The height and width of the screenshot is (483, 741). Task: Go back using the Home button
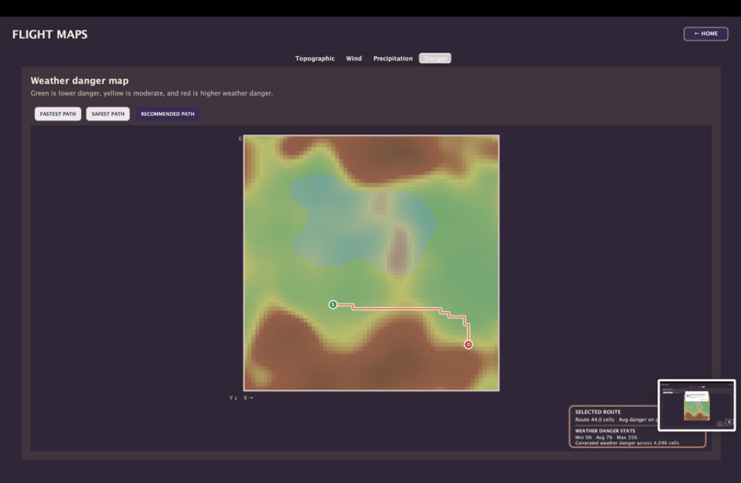click(x=705, y=34)
